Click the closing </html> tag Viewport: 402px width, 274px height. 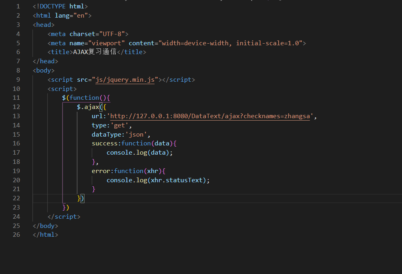[45, 235]
